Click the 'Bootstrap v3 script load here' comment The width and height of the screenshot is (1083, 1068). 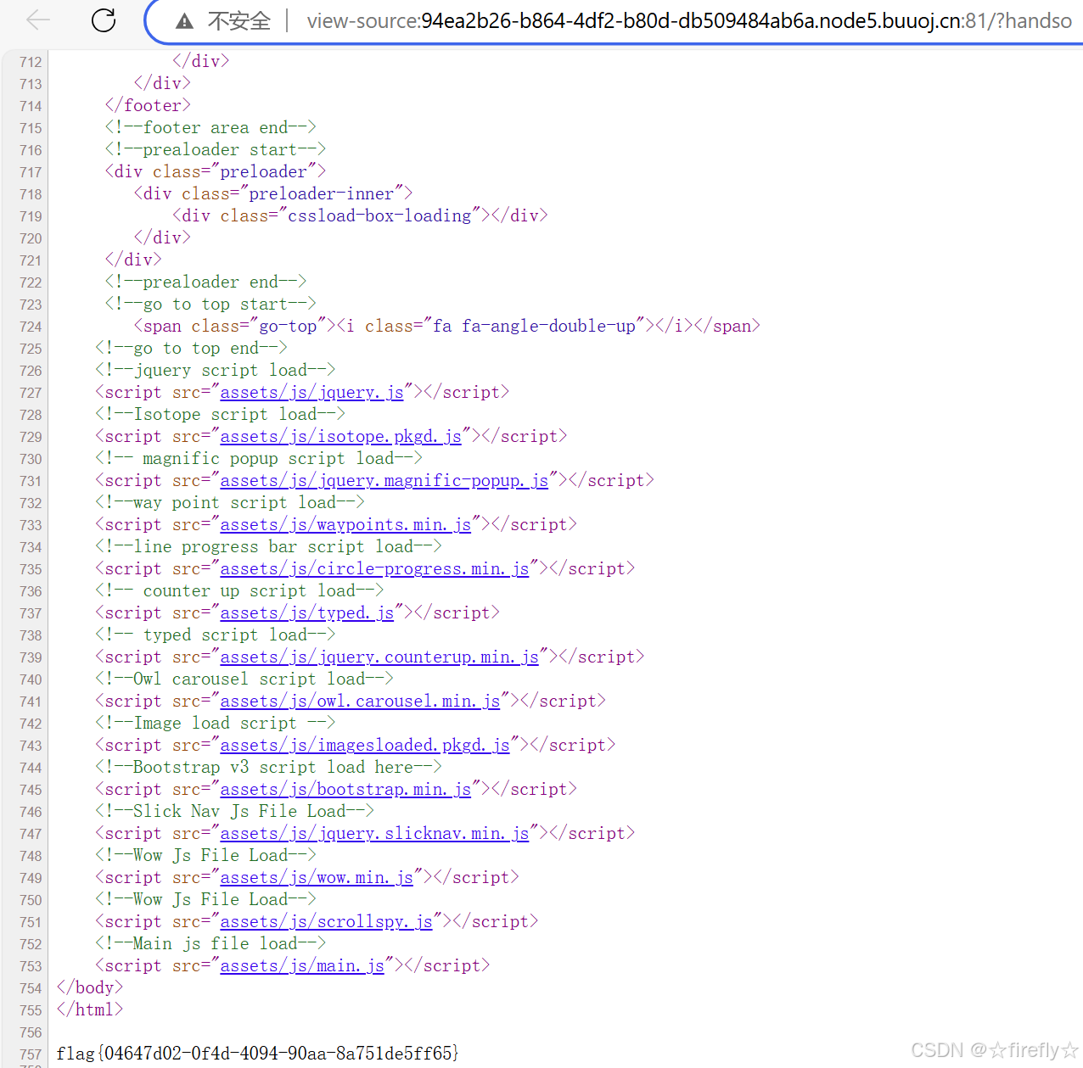pyautogui.click(x=268, y=767)
